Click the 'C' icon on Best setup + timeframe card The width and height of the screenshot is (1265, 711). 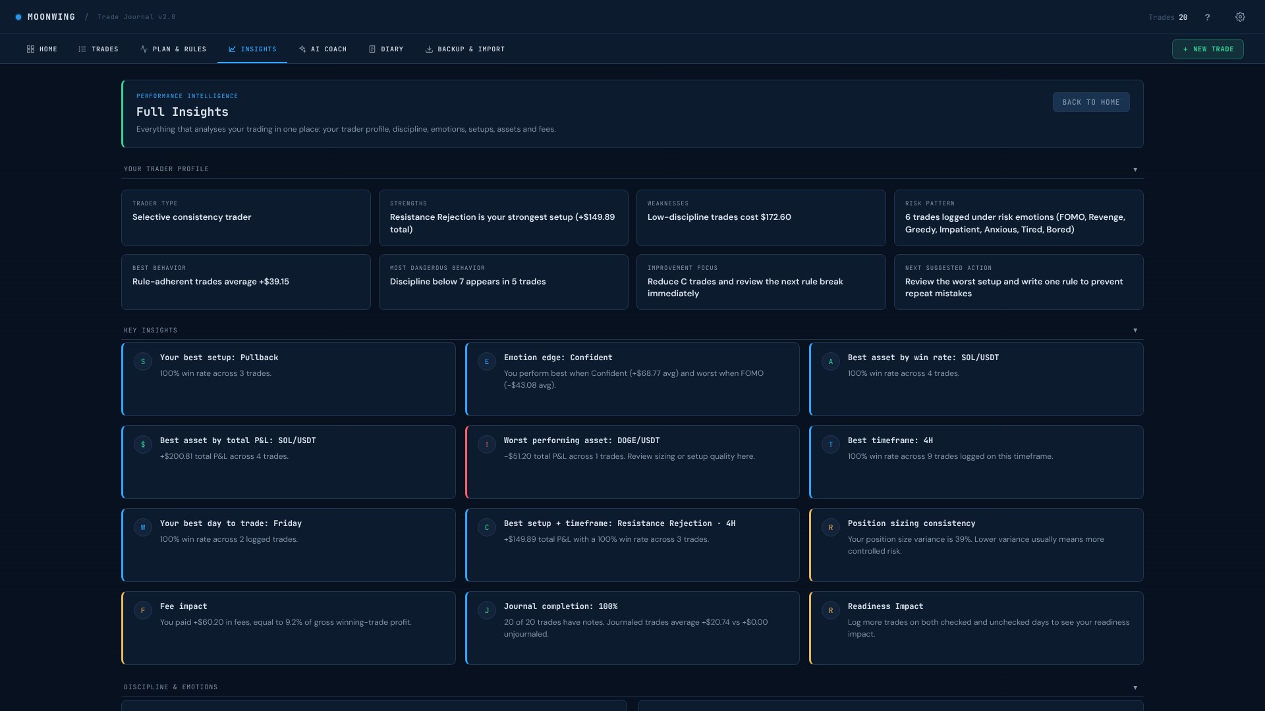(x=487, y=527)
